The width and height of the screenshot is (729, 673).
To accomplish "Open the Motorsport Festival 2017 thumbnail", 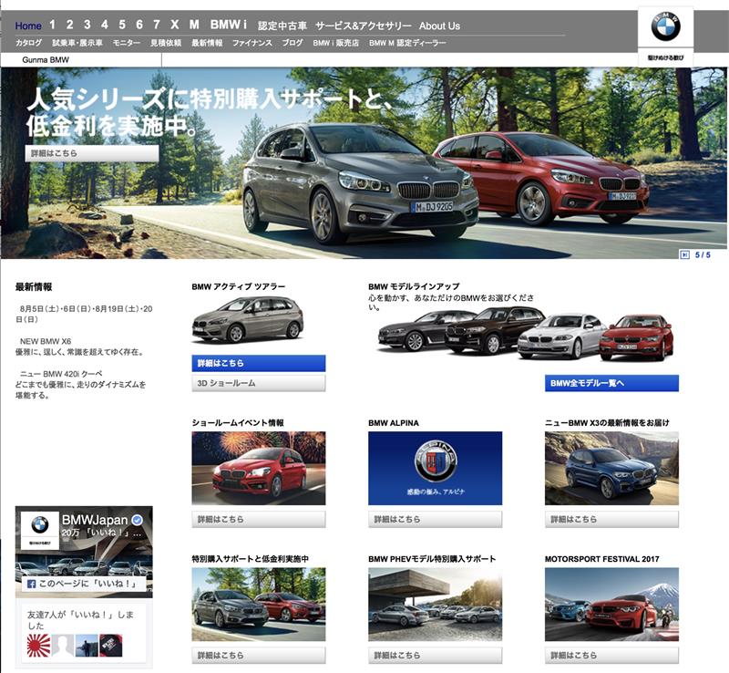I will point(611,605).
